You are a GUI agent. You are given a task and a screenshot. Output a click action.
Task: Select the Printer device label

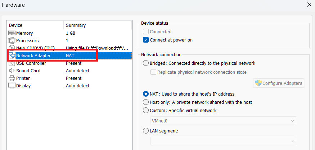point(23,78)
